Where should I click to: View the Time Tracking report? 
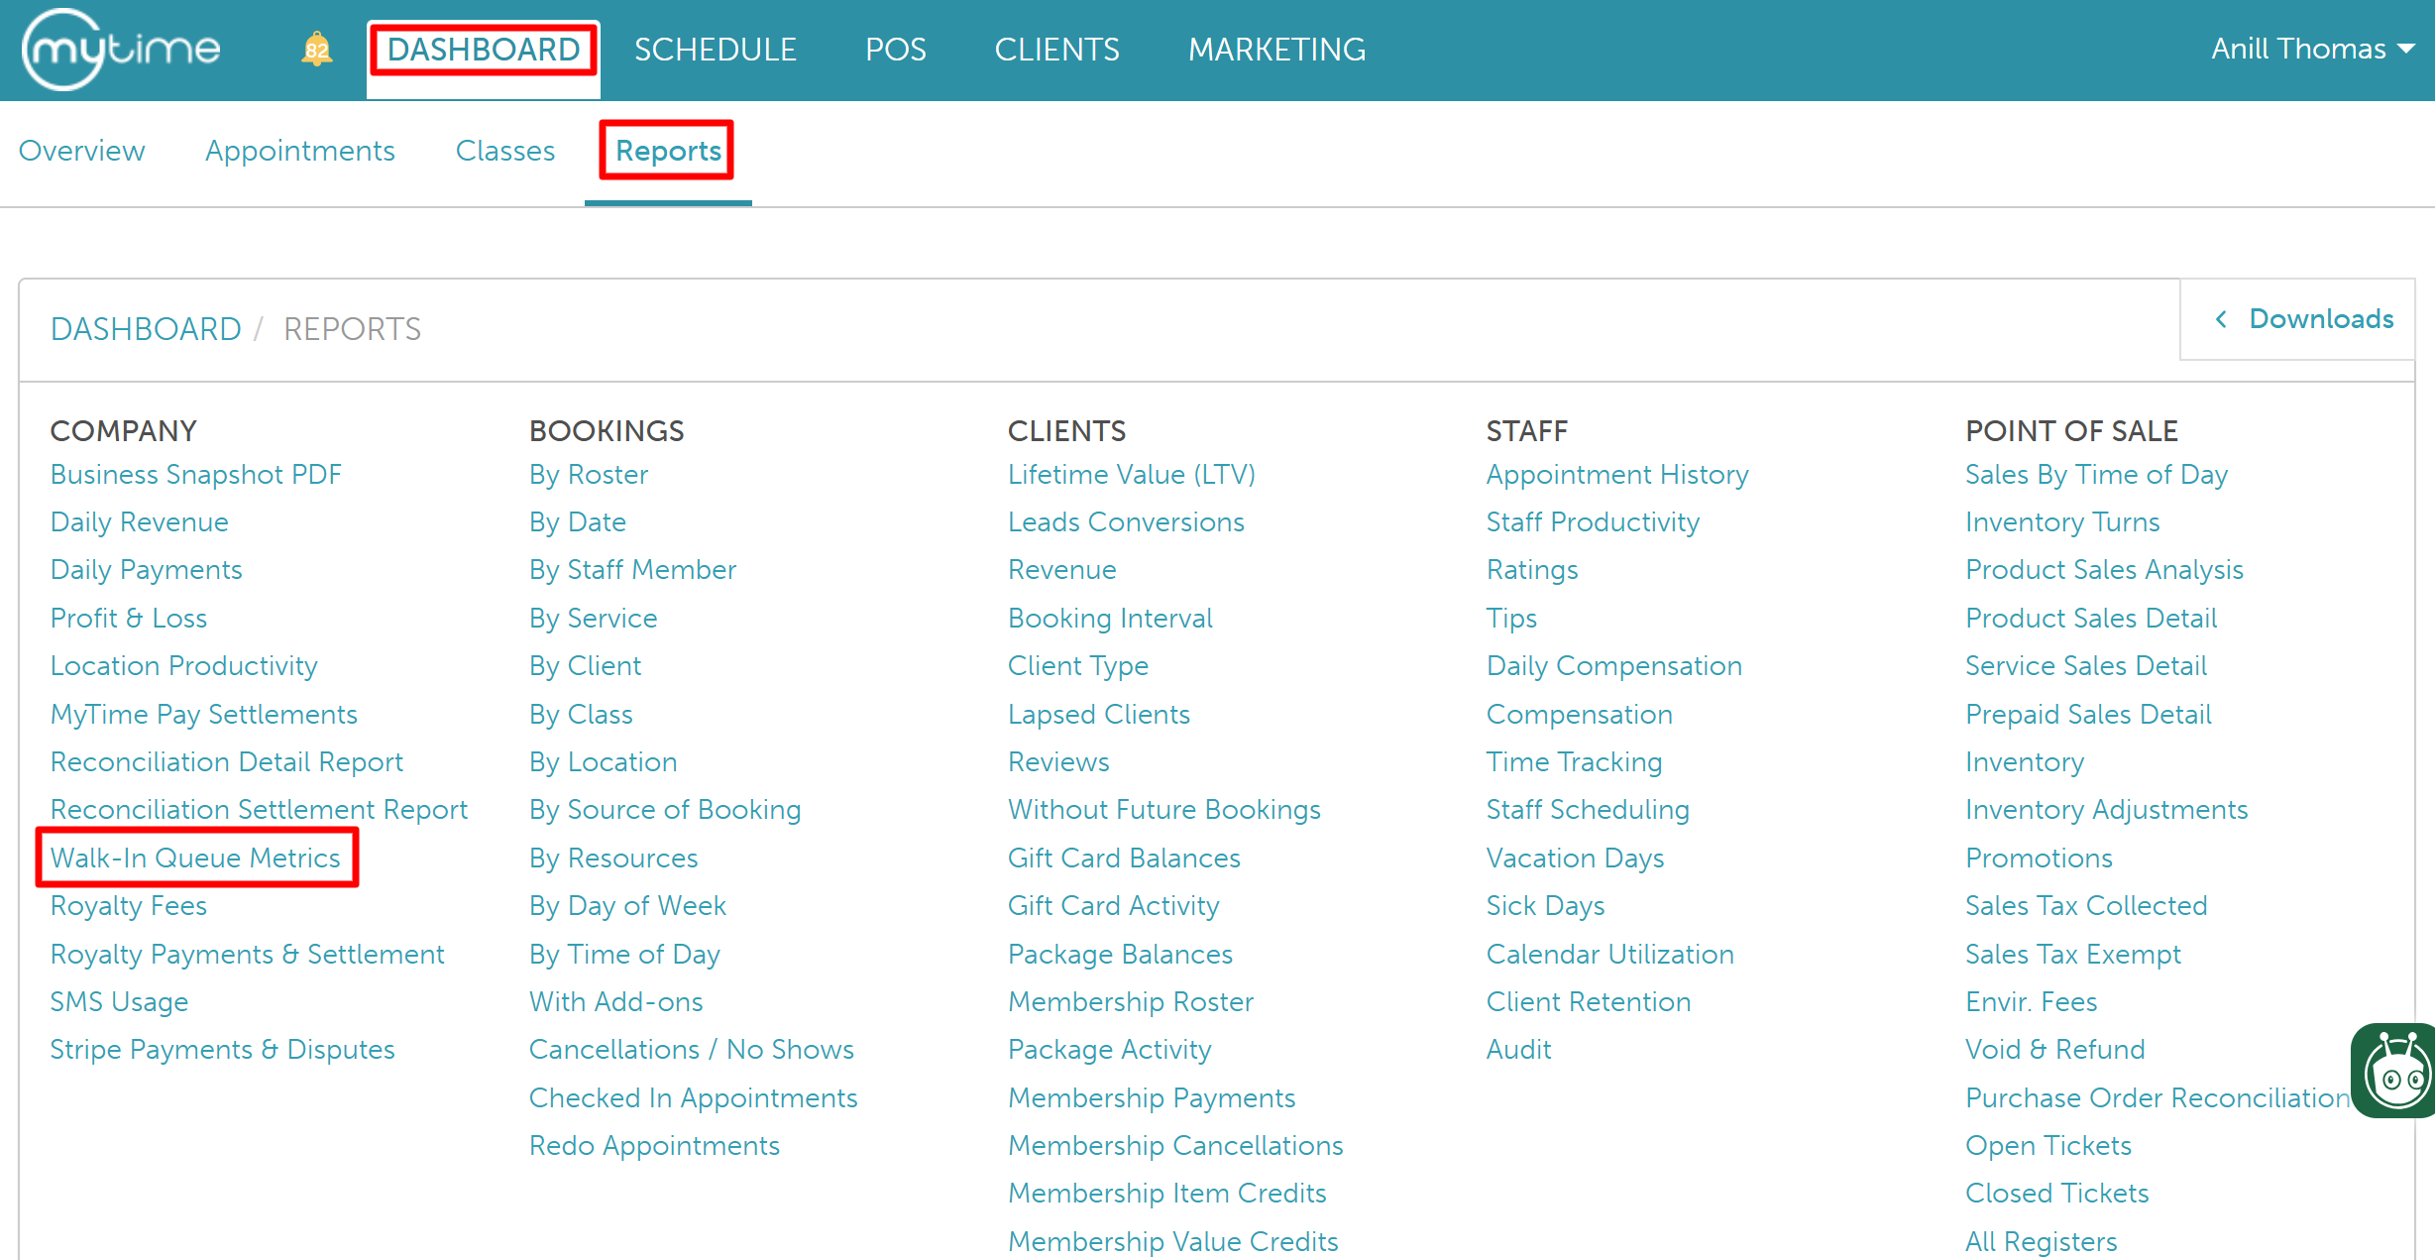[1575, 762]
